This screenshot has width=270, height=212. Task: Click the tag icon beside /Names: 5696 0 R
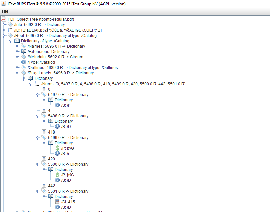pyautogui.click(x=23, y=46)
